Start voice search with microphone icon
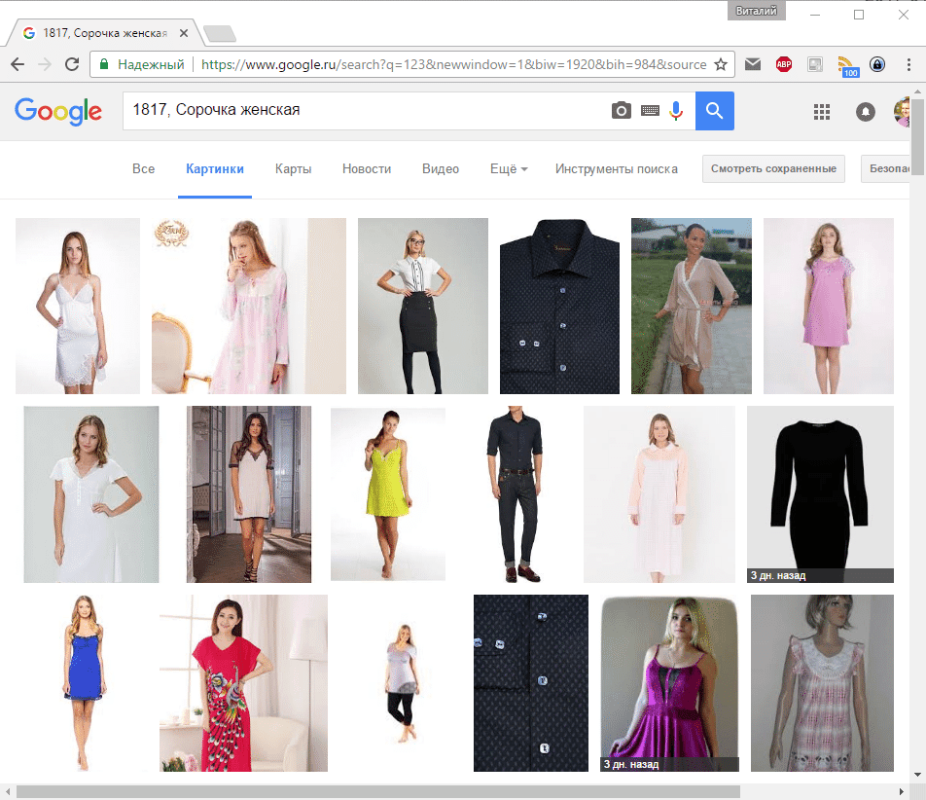Image resolution: width=926 pixels, height=800 pixels. tap(676, 111)
